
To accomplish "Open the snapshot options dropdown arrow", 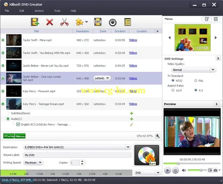I will 220,170.
